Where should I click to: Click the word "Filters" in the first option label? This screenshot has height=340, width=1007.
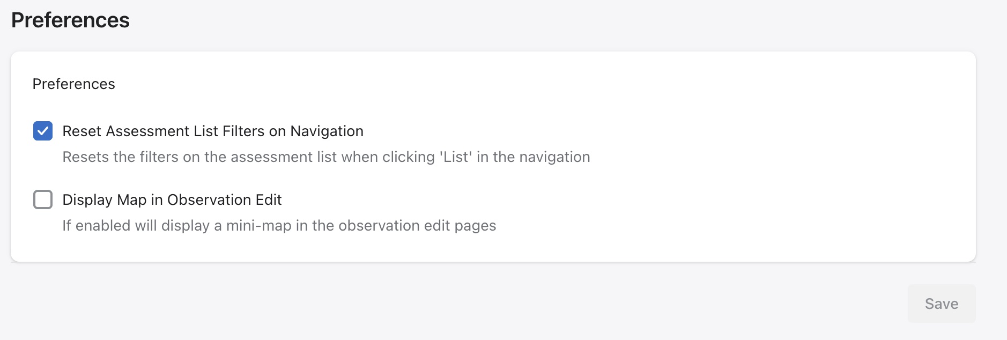pos(244,131)
